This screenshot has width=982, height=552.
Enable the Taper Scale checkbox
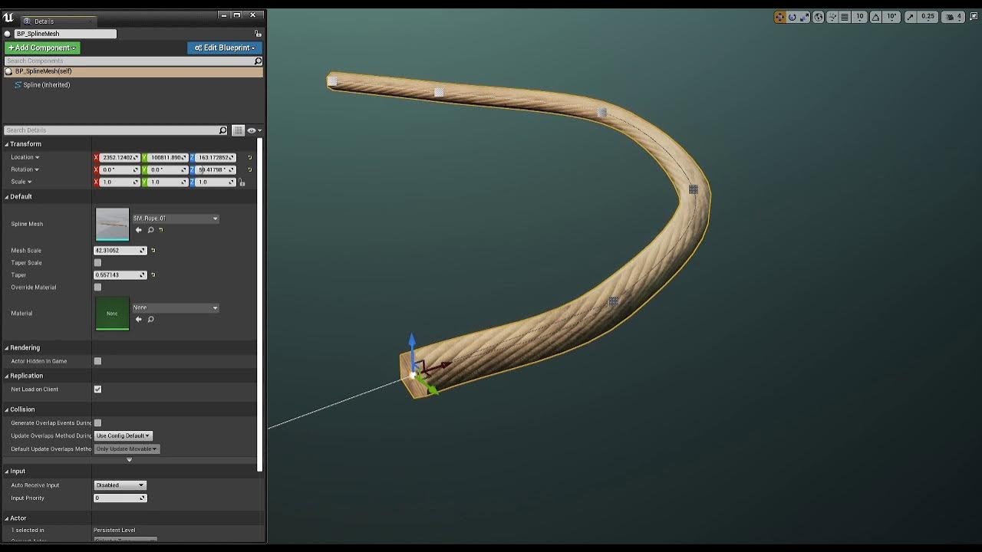coord(97,263)
